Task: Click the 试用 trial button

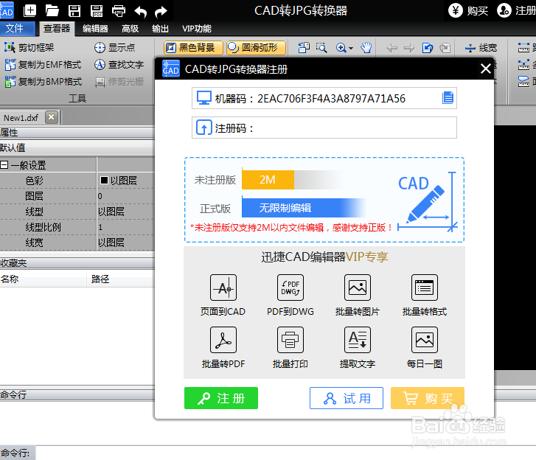Action: [347, 398]
